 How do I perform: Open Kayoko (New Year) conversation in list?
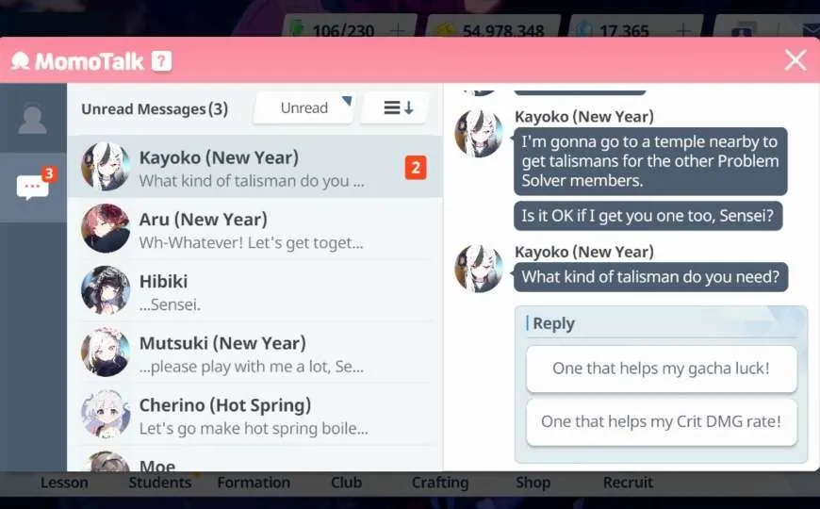[255, 167]
